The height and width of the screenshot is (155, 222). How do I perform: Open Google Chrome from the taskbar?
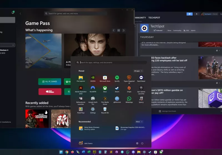click(67, 152)
